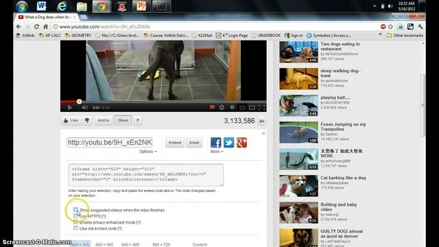Click the Windows Start orb
Viewport: 439px width, 247px height.
pyautogui.click(x=21, y=6)
